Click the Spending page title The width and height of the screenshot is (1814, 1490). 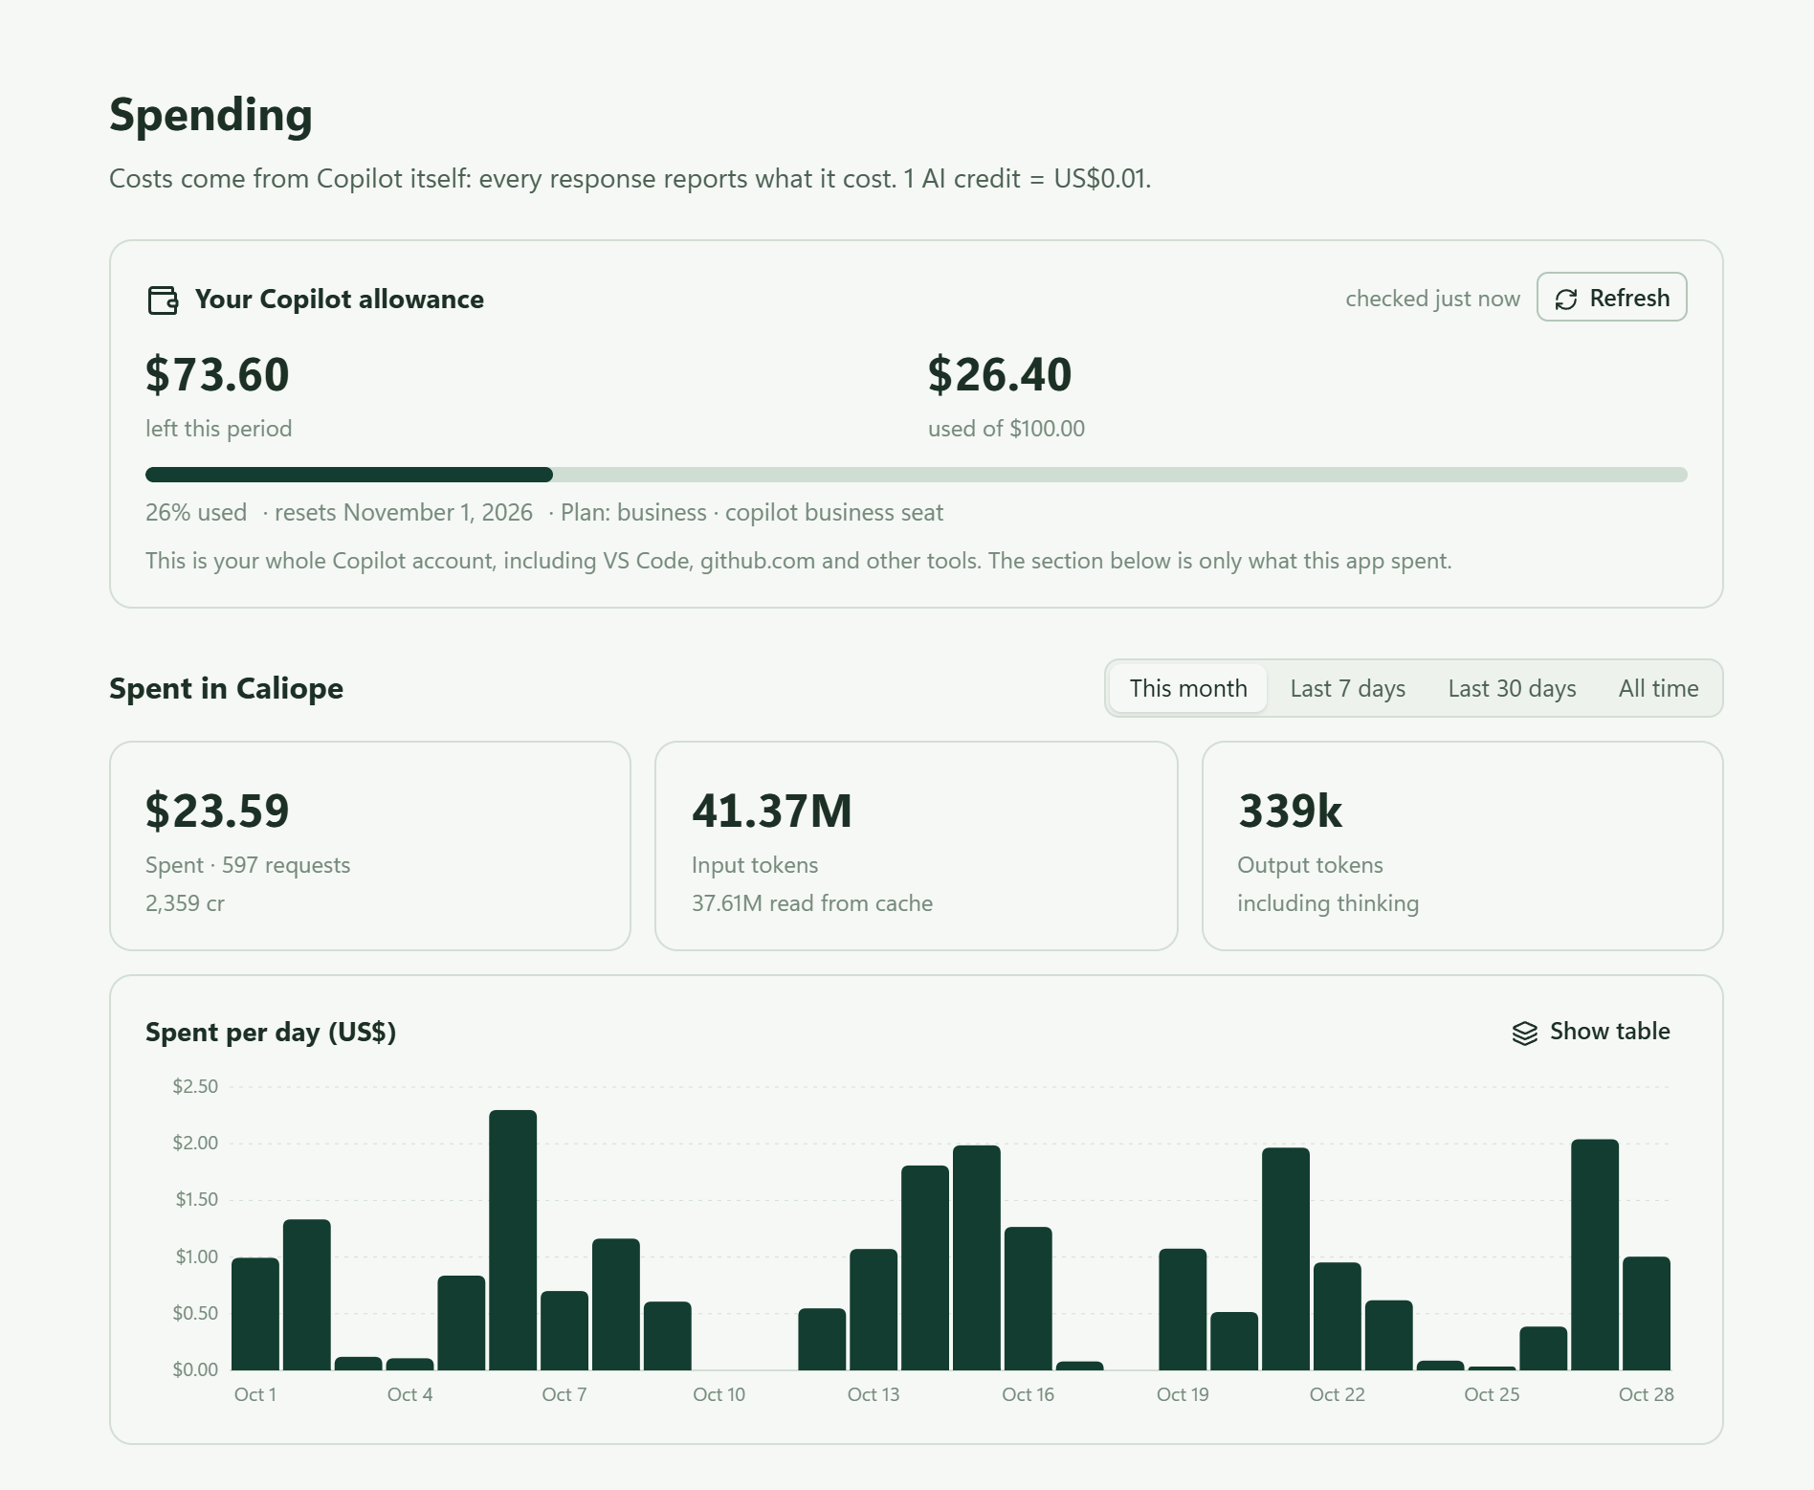point(210,116)
